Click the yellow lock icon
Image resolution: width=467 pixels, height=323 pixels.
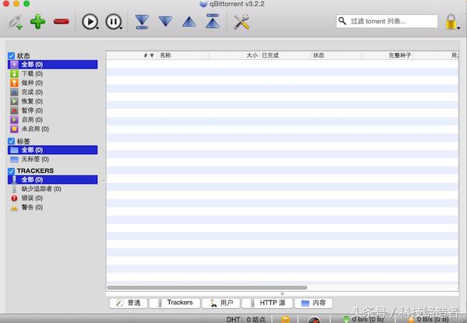click(451, 22)
